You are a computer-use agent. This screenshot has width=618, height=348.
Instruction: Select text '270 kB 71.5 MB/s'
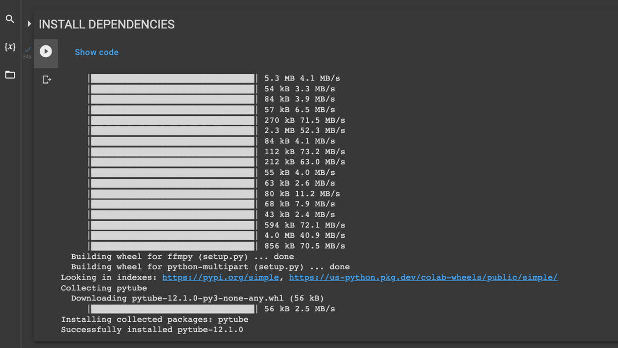[305, 120]
